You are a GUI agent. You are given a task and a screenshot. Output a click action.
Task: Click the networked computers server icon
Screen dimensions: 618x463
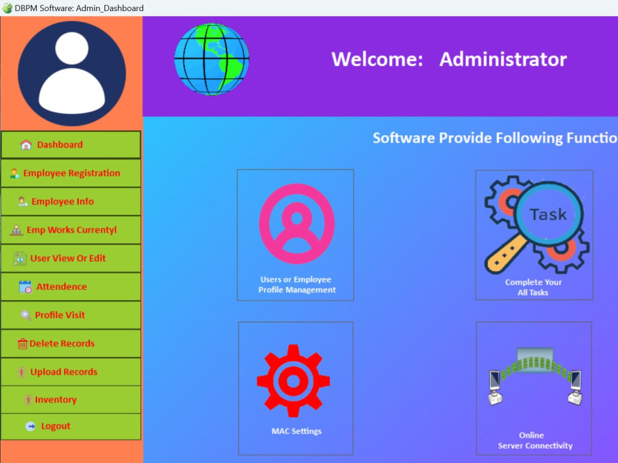coord(535,377)
